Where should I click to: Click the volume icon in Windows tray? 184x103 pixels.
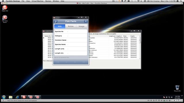coord(172,97)
